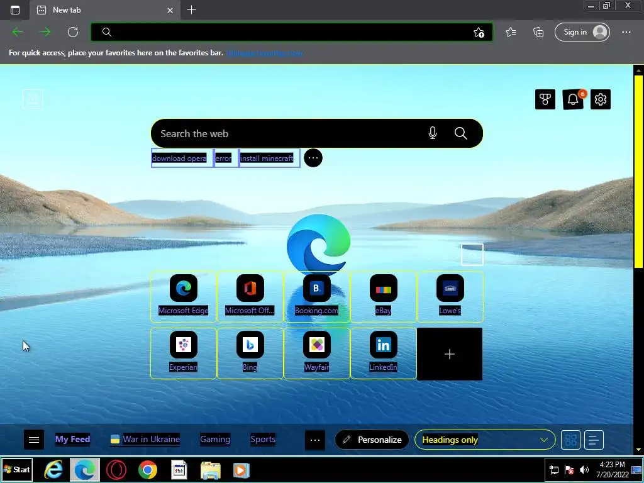Start voice search with microphone icon

[433, 133]
